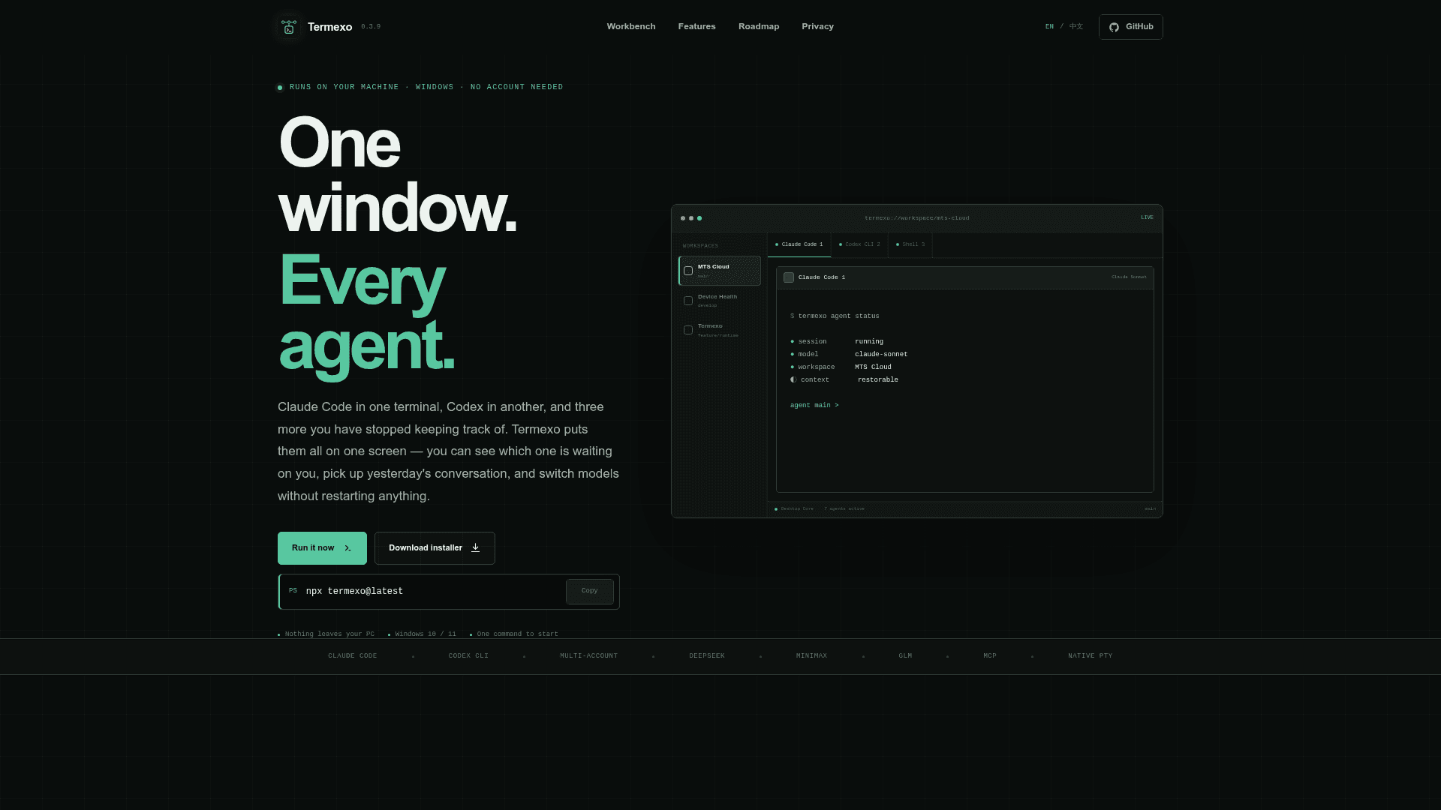The width and height of the screenshot is (1441, 810).
Task: Click the agent main > prompt
Action: (x=814, y=405)
